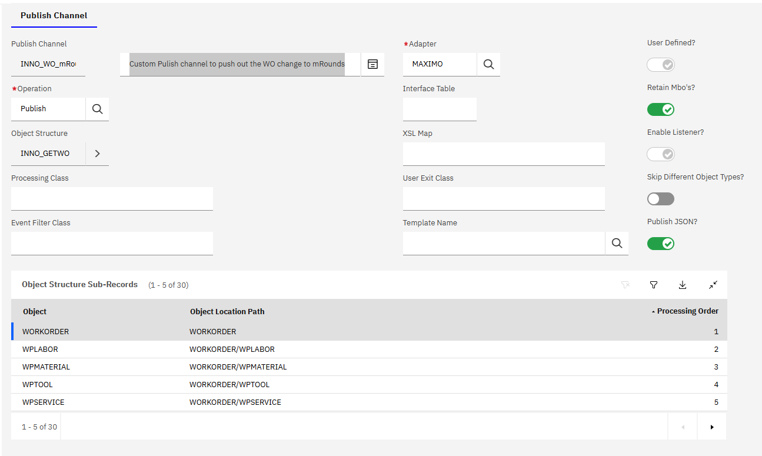
Task: Download Sub-Records table data
Action: [683, 285]
